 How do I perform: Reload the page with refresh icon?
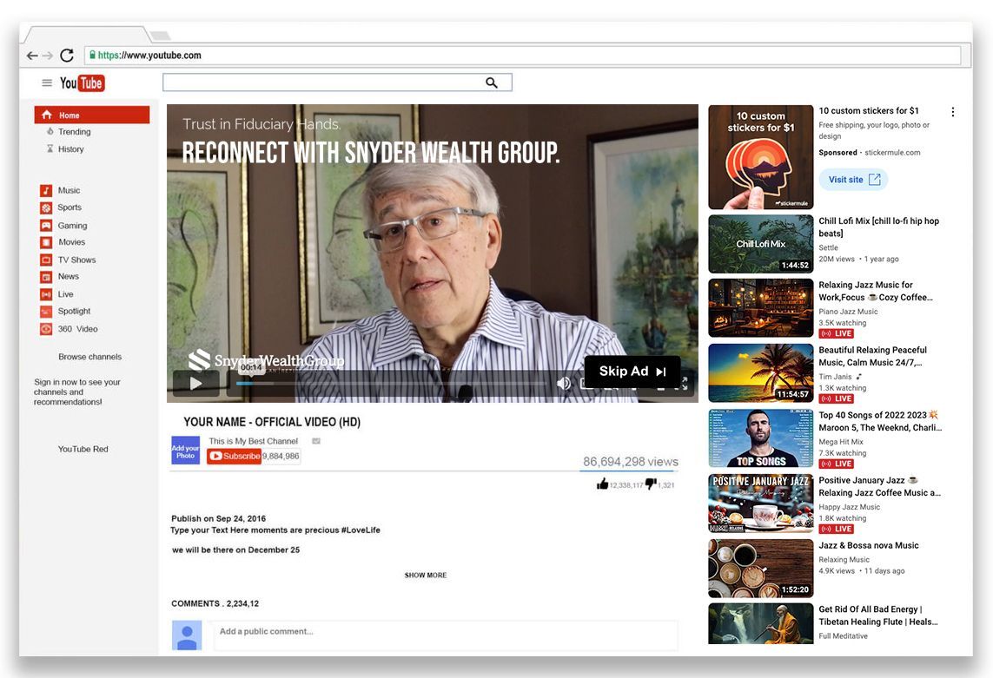[67, 55]
